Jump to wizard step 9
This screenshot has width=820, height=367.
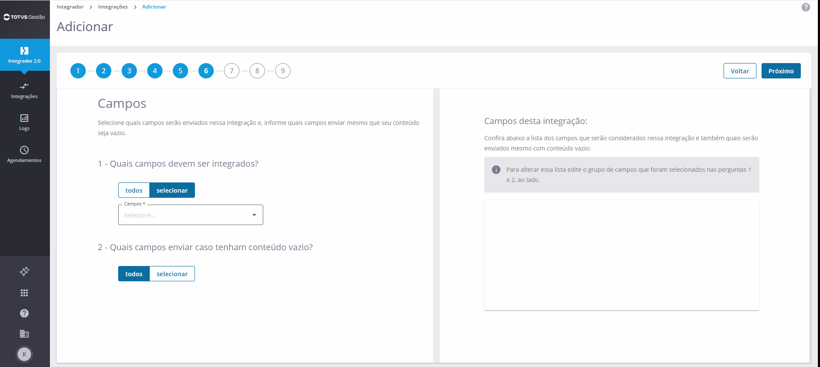(283, 71)
